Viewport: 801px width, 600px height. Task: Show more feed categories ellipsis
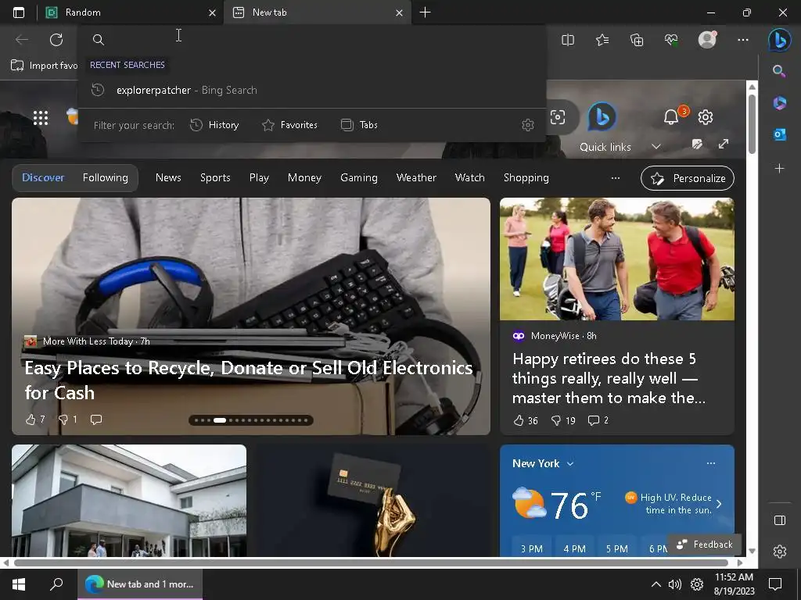616,178
